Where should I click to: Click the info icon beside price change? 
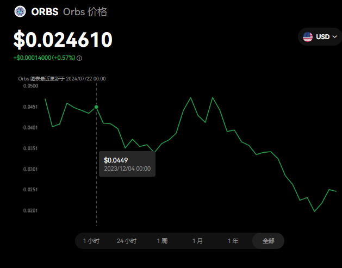(79, 58)
